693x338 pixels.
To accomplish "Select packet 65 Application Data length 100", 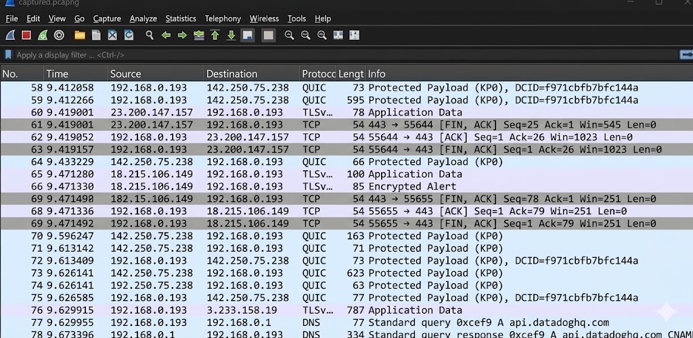I will pyautogui.click(x=346, y=174).
